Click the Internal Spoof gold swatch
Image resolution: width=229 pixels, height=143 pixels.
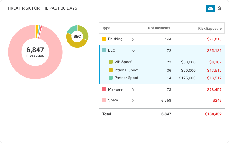111,70
